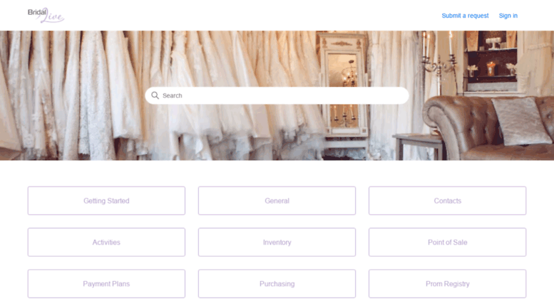The width and height of the screenshot is (554, 301).
Task: Open the Payment Plans category
Action: [106, 284]
